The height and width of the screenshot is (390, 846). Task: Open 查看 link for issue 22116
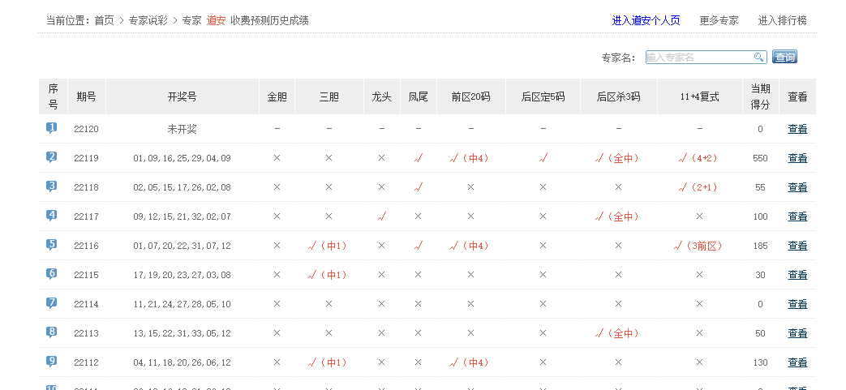(797, 246)
